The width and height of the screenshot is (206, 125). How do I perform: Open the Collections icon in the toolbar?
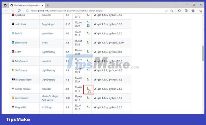pyautogui.click(x=186, y=11)
